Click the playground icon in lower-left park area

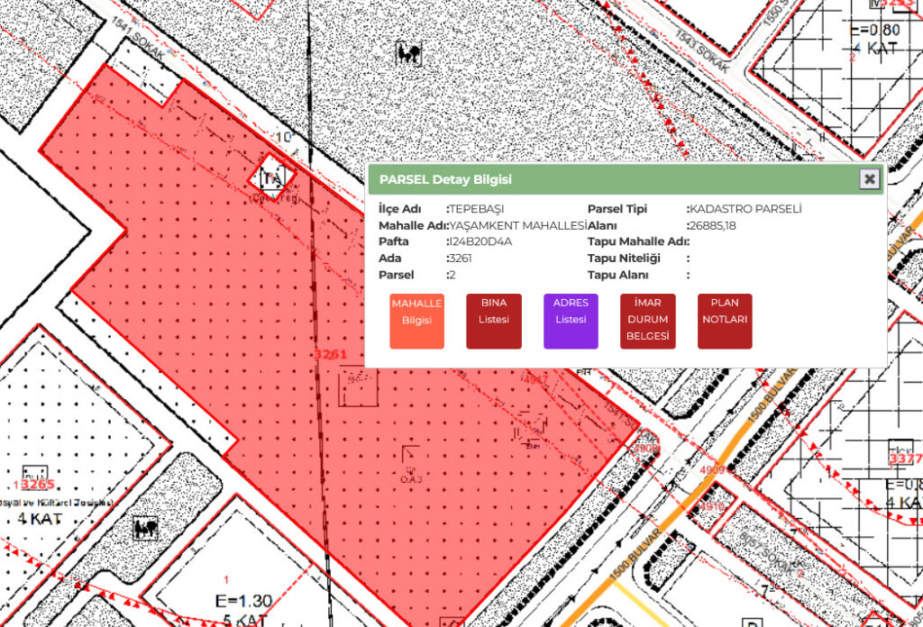146,528
